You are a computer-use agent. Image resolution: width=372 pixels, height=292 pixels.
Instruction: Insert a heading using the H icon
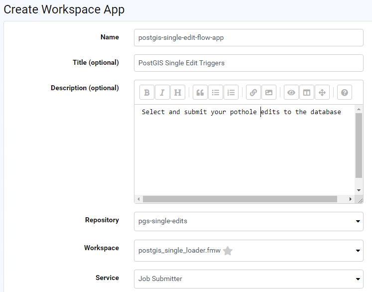click(178, 93)
